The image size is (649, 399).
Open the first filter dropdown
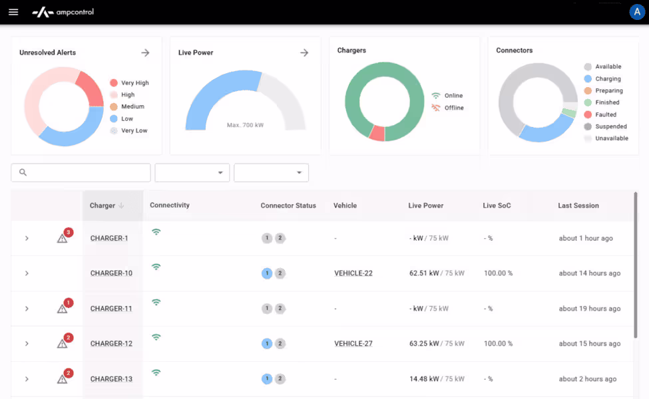tap(192, 173)
